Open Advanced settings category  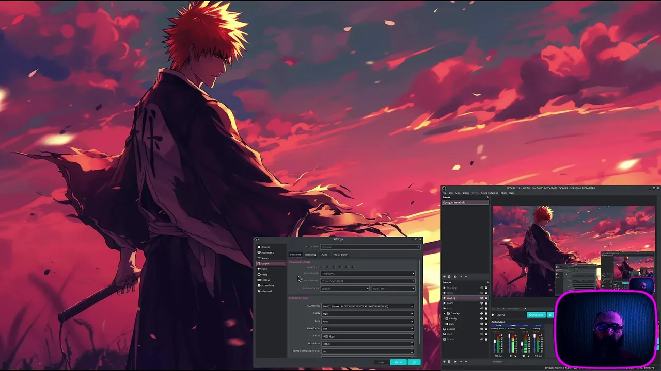pos(271,291)
